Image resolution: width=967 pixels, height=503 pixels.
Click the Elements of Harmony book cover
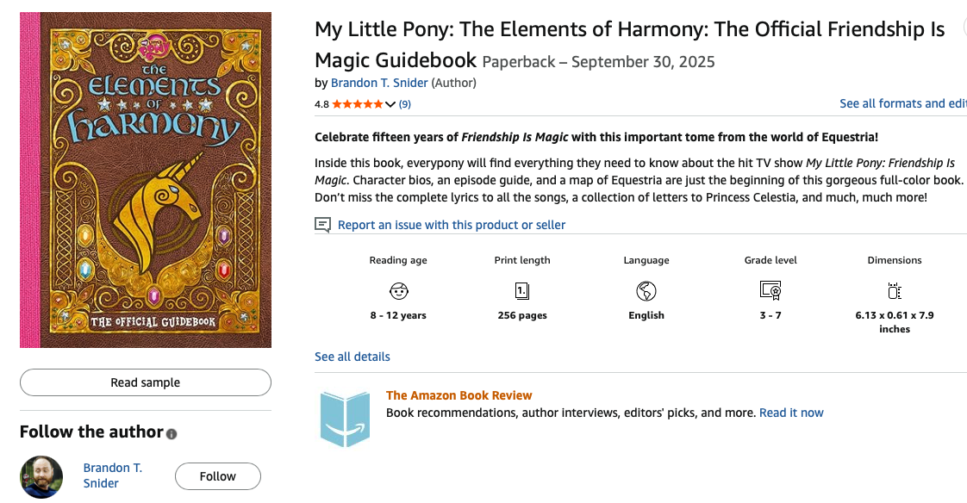[146, 180]
